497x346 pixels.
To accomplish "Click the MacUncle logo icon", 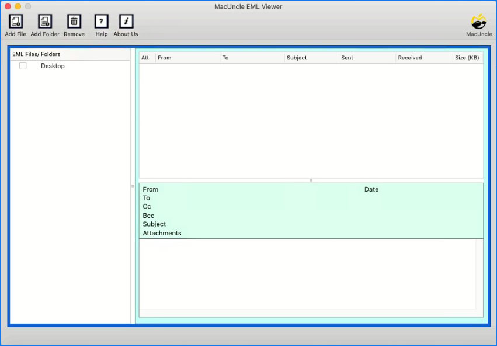I will 479,22.
